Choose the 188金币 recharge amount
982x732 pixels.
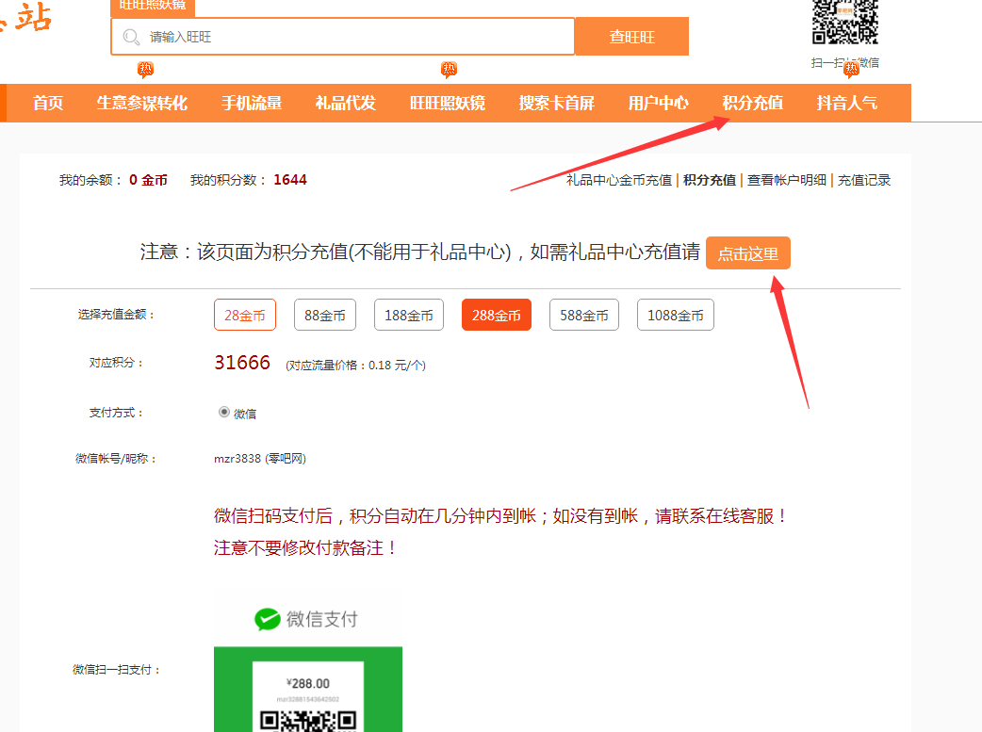pos(409,315)
